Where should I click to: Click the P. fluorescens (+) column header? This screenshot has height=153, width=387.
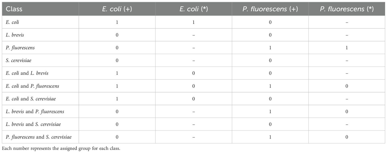270,9
